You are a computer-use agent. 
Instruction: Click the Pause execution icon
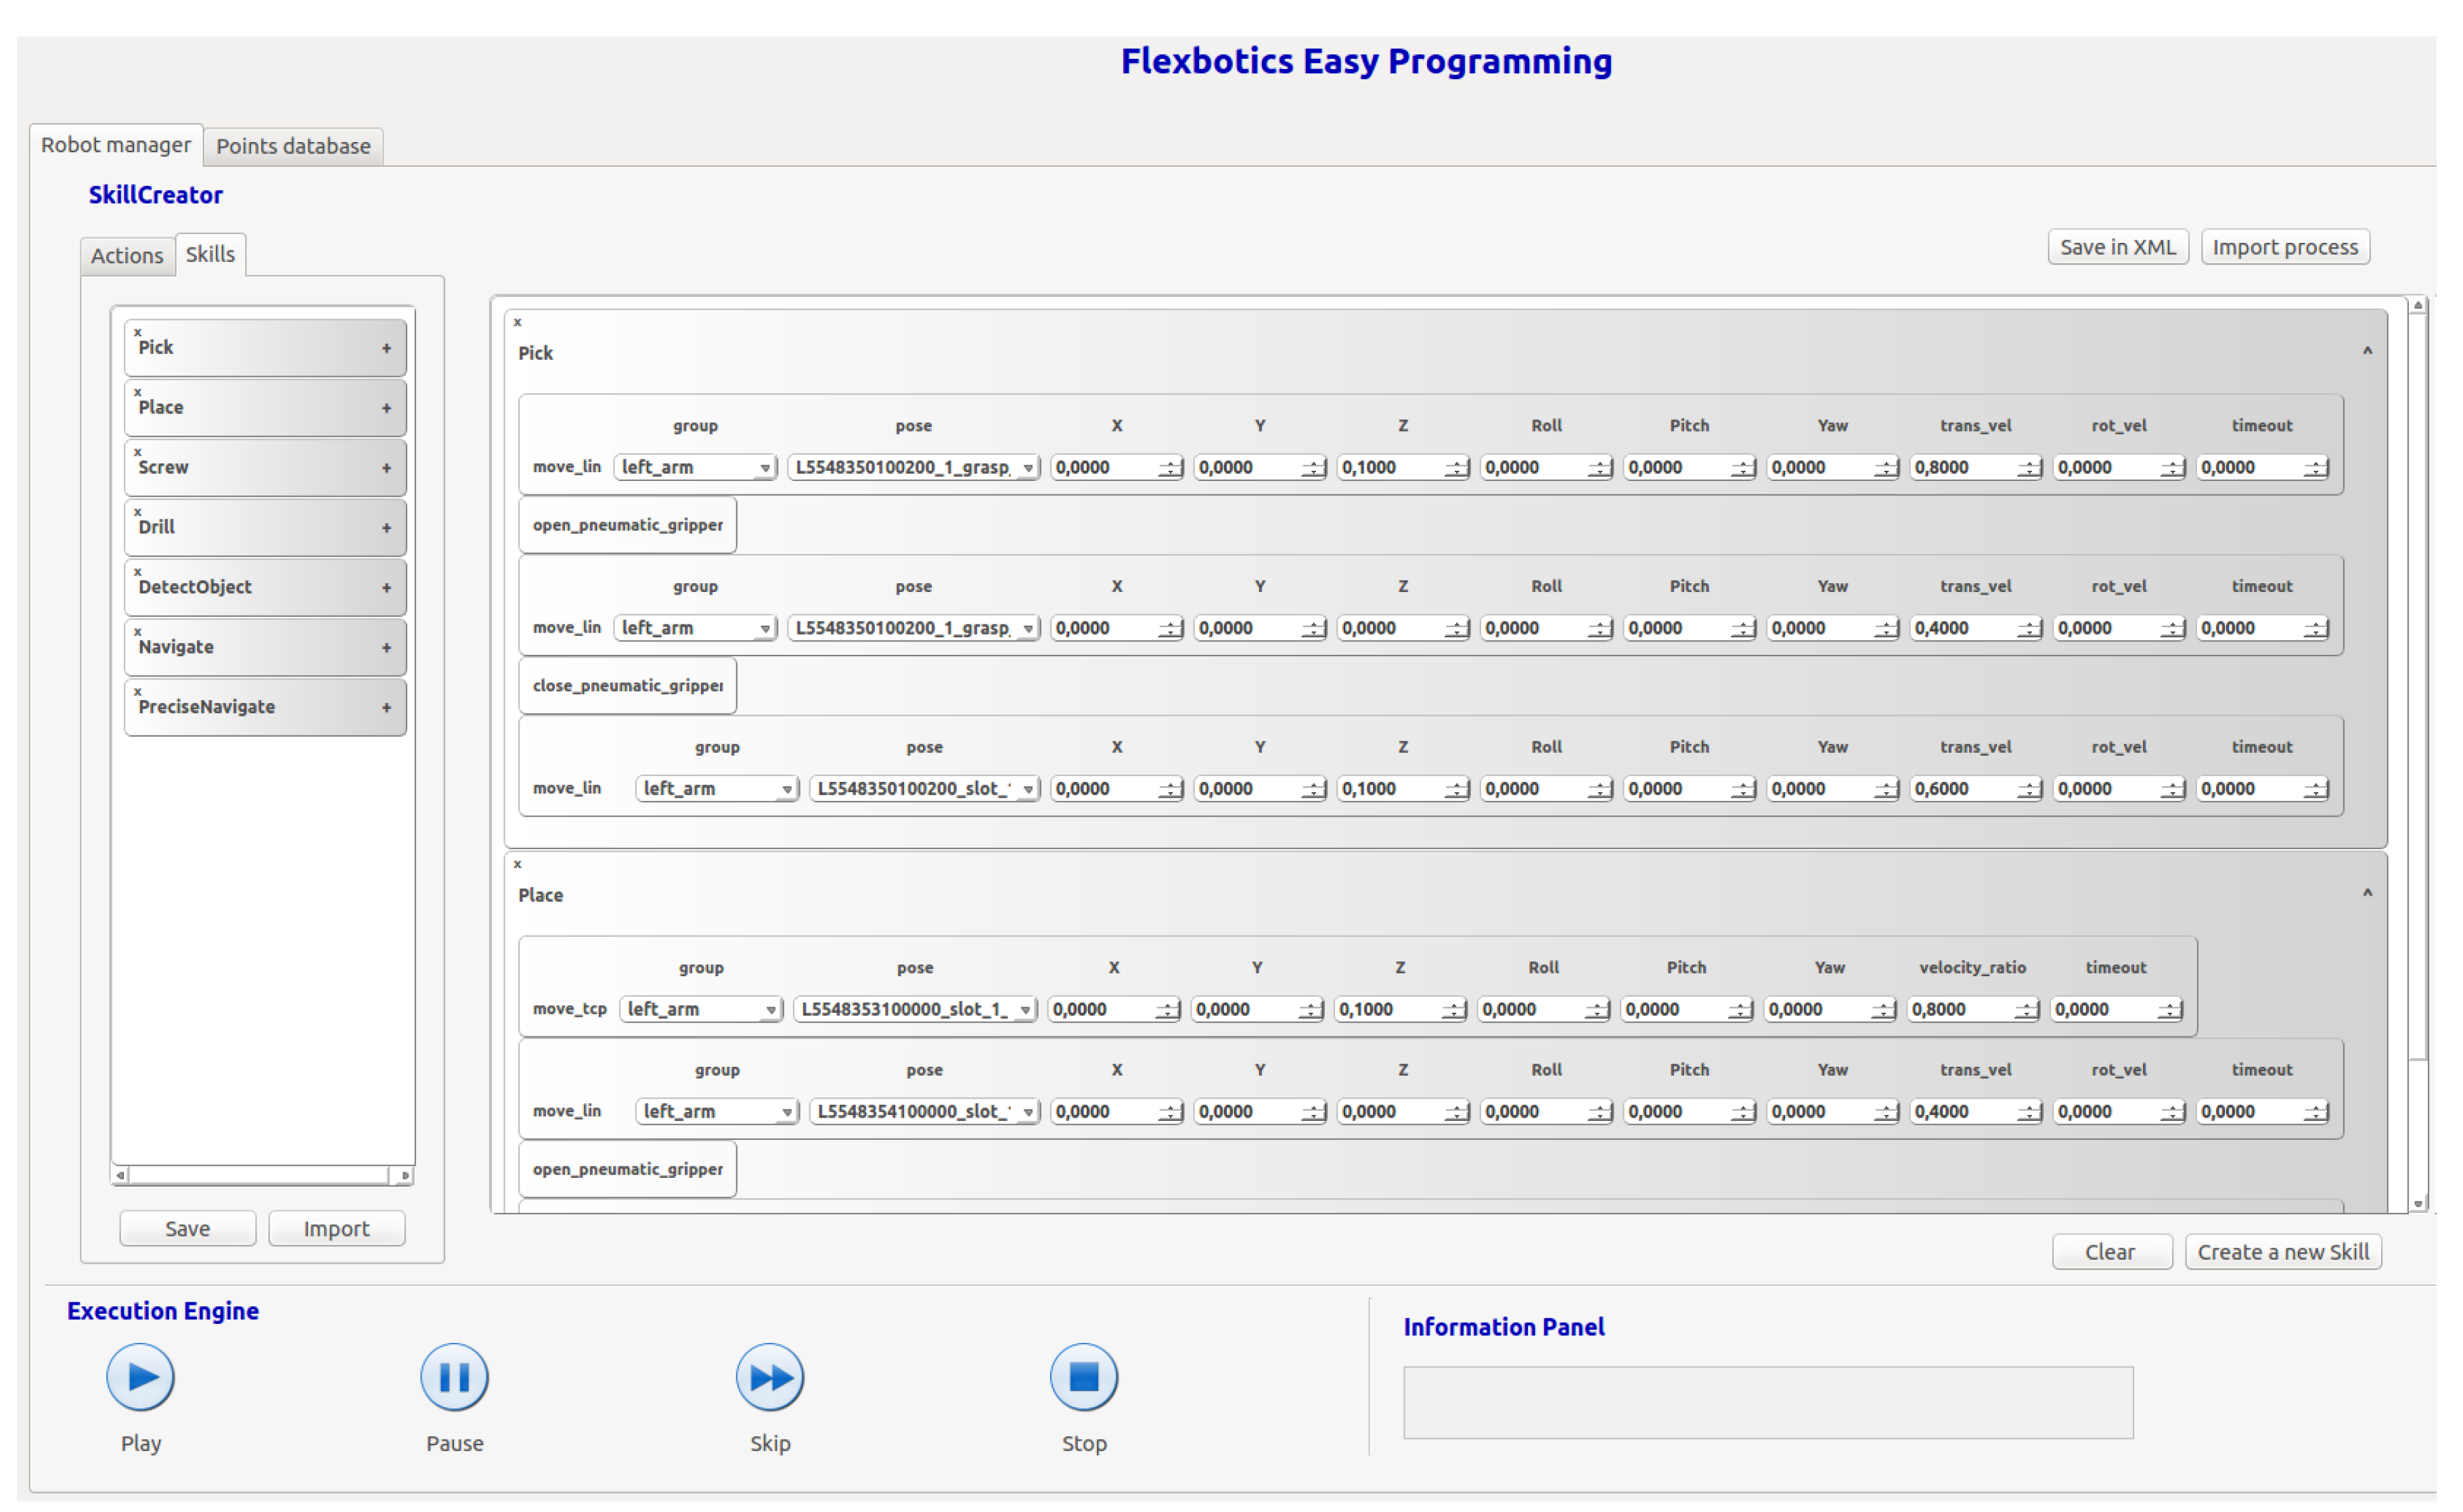[454, 1377]
